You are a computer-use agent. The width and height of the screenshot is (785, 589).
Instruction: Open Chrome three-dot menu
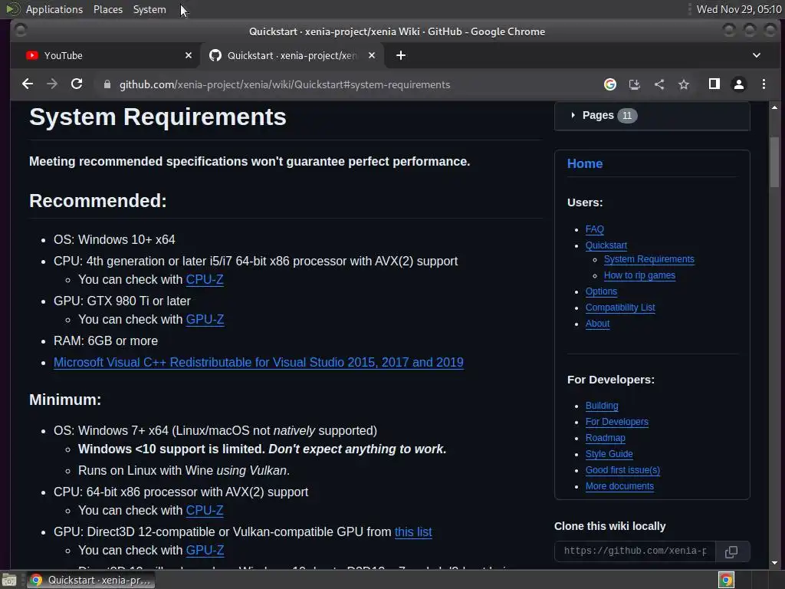click(764, 84)
